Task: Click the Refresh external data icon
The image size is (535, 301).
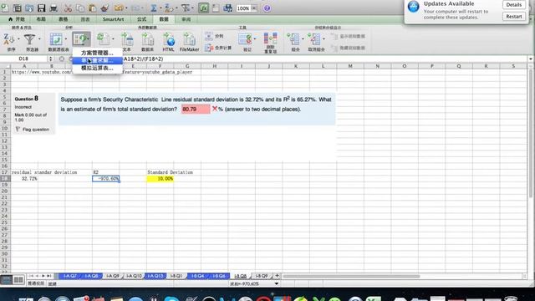Action: [x=103, y=39]
